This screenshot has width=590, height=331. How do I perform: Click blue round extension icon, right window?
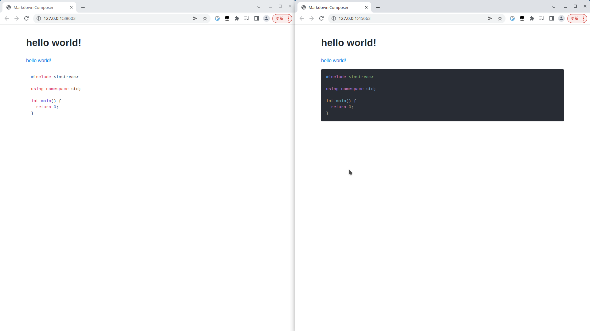(512, 18)
